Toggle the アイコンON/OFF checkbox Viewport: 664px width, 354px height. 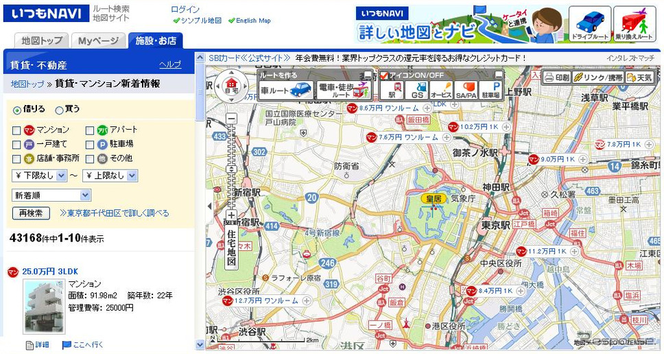(385, 75)
